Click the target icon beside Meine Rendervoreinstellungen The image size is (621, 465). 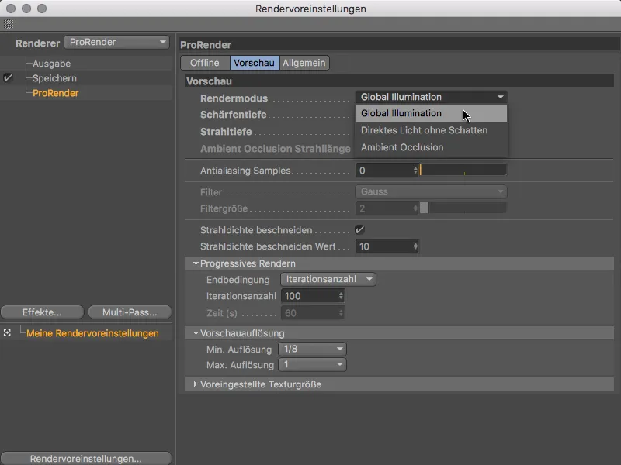(7, 333)
